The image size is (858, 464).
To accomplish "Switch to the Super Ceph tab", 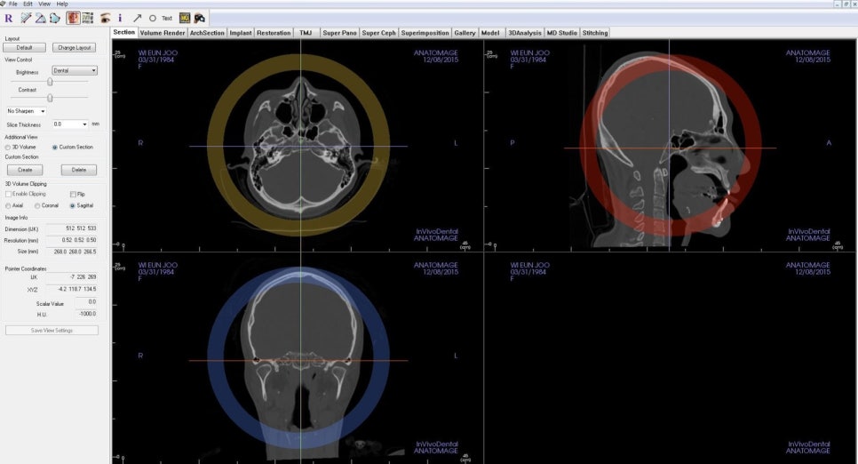I will [378, 33].
